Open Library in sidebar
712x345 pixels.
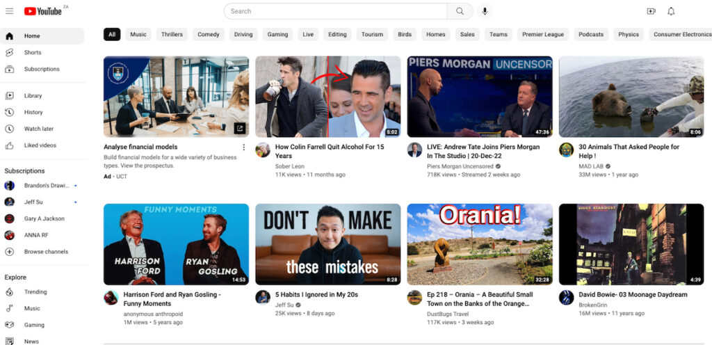42,96
